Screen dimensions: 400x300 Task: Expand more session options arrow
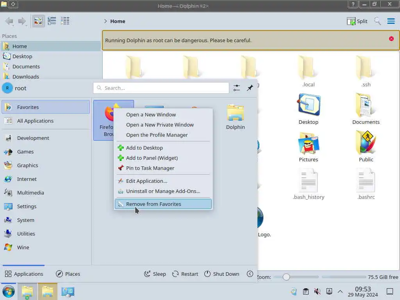pyautogui.click(x=250, y=274)
